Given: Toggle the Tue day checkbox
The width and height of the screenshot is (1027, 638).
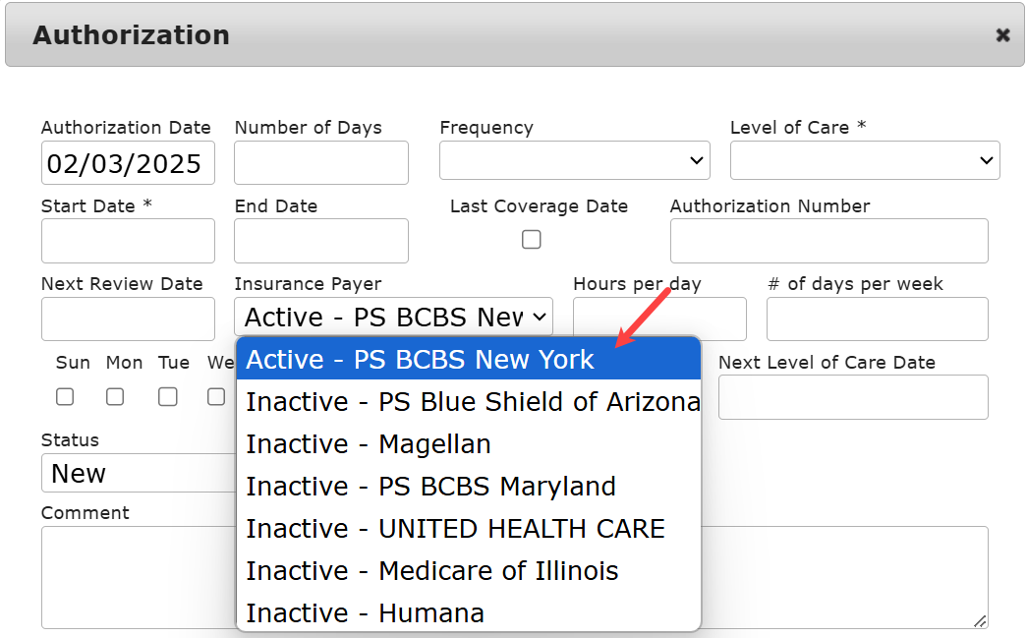Looking at the screenshot, I should [x=168, y=397].
